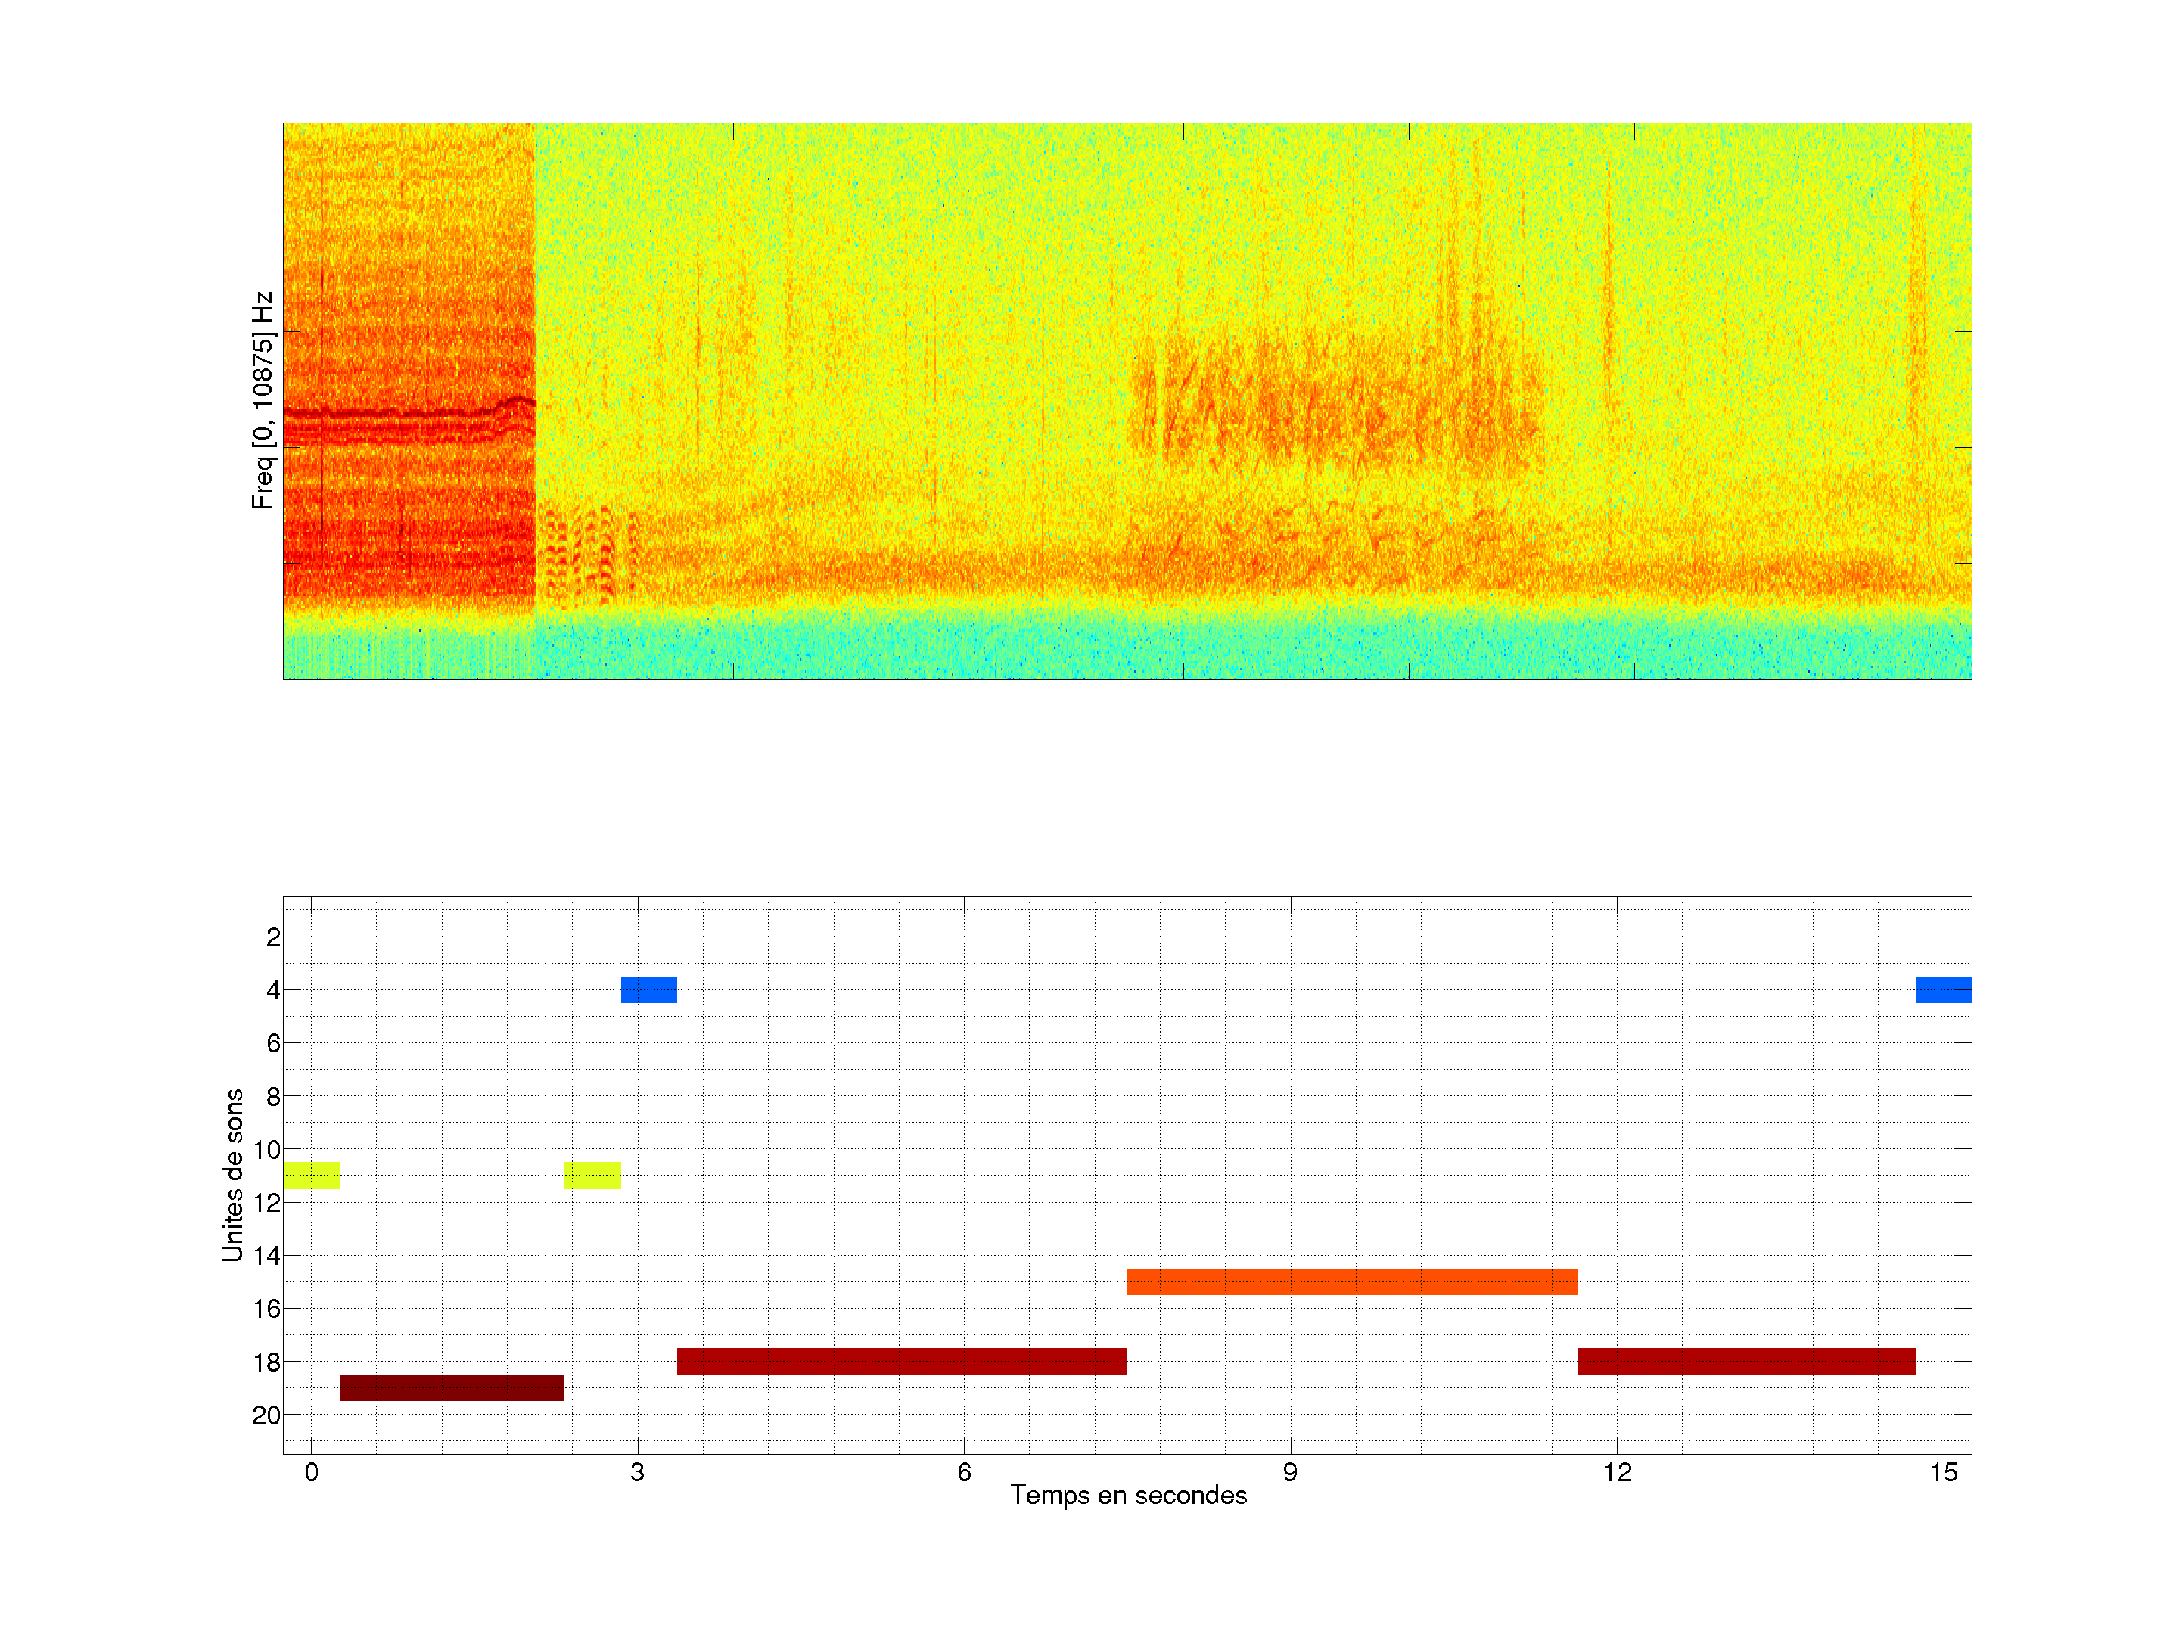The height and width of the screenshot is (1634, 2179).
Task: Click the yellow-green bar before 3 seconds
Action: click(592, 1175)
